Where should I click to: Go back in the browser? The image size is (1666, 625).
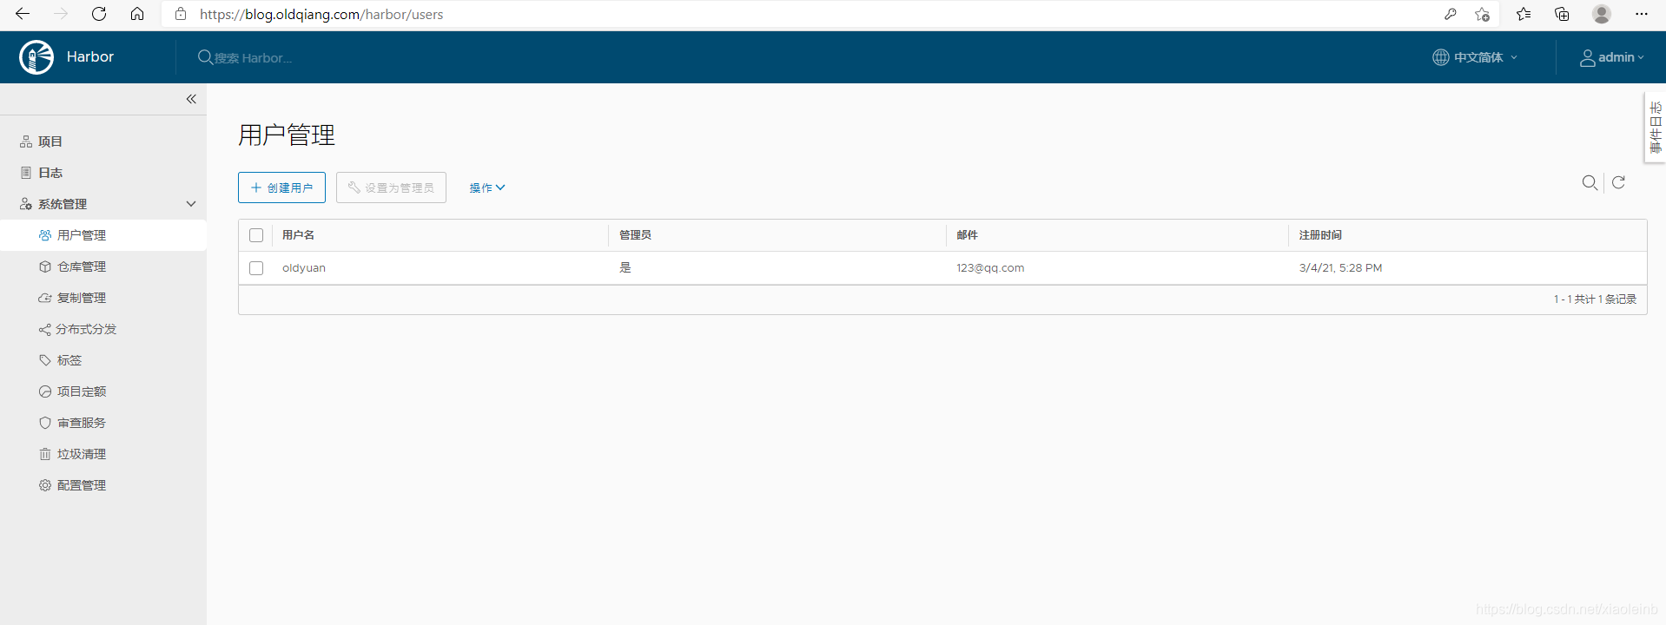click(23, 14)
